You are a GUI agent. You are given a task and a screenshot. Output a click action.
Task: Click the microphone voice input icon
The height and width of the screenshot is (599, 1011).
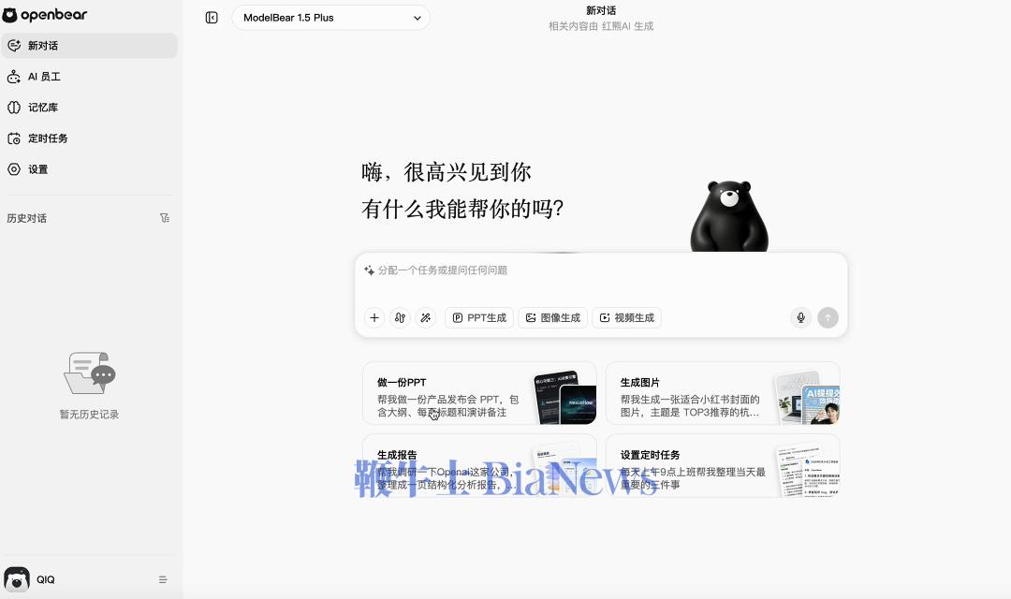tap(800, 318)
